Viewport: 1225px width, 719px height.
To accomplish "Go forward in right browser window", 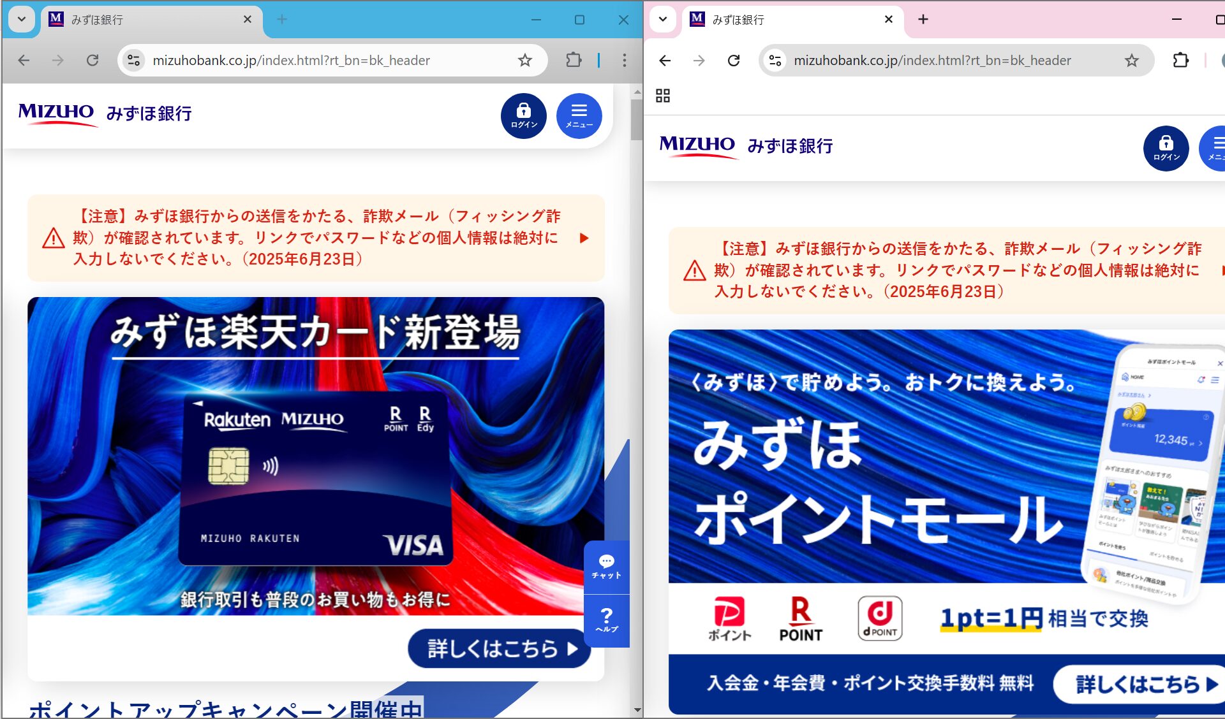I will (x=699, y=60).
